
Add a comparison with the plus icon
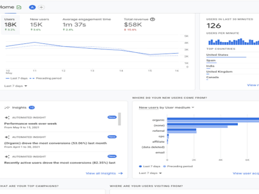click(x=41, y=7)
